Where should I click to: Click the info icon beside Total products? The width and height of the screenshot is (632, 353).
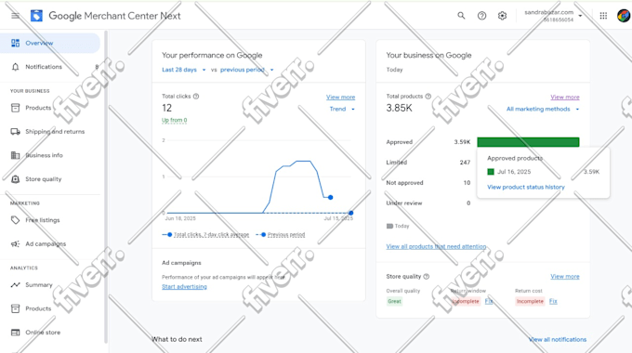coord(428,97)
